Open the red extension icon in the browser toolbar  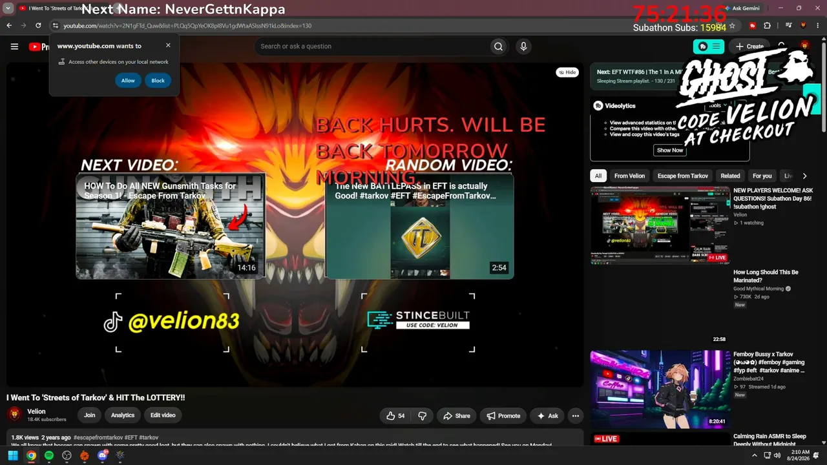pos(753,26)
